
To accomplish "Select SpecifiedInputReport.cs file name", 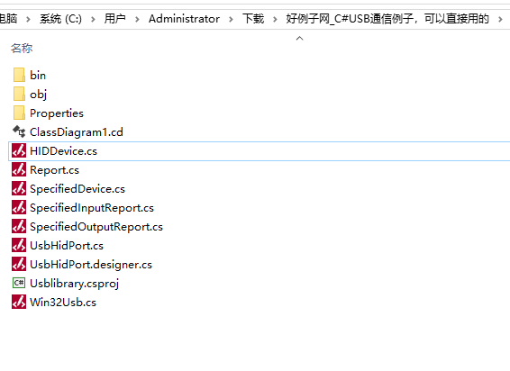I will [x=92, y=208].
